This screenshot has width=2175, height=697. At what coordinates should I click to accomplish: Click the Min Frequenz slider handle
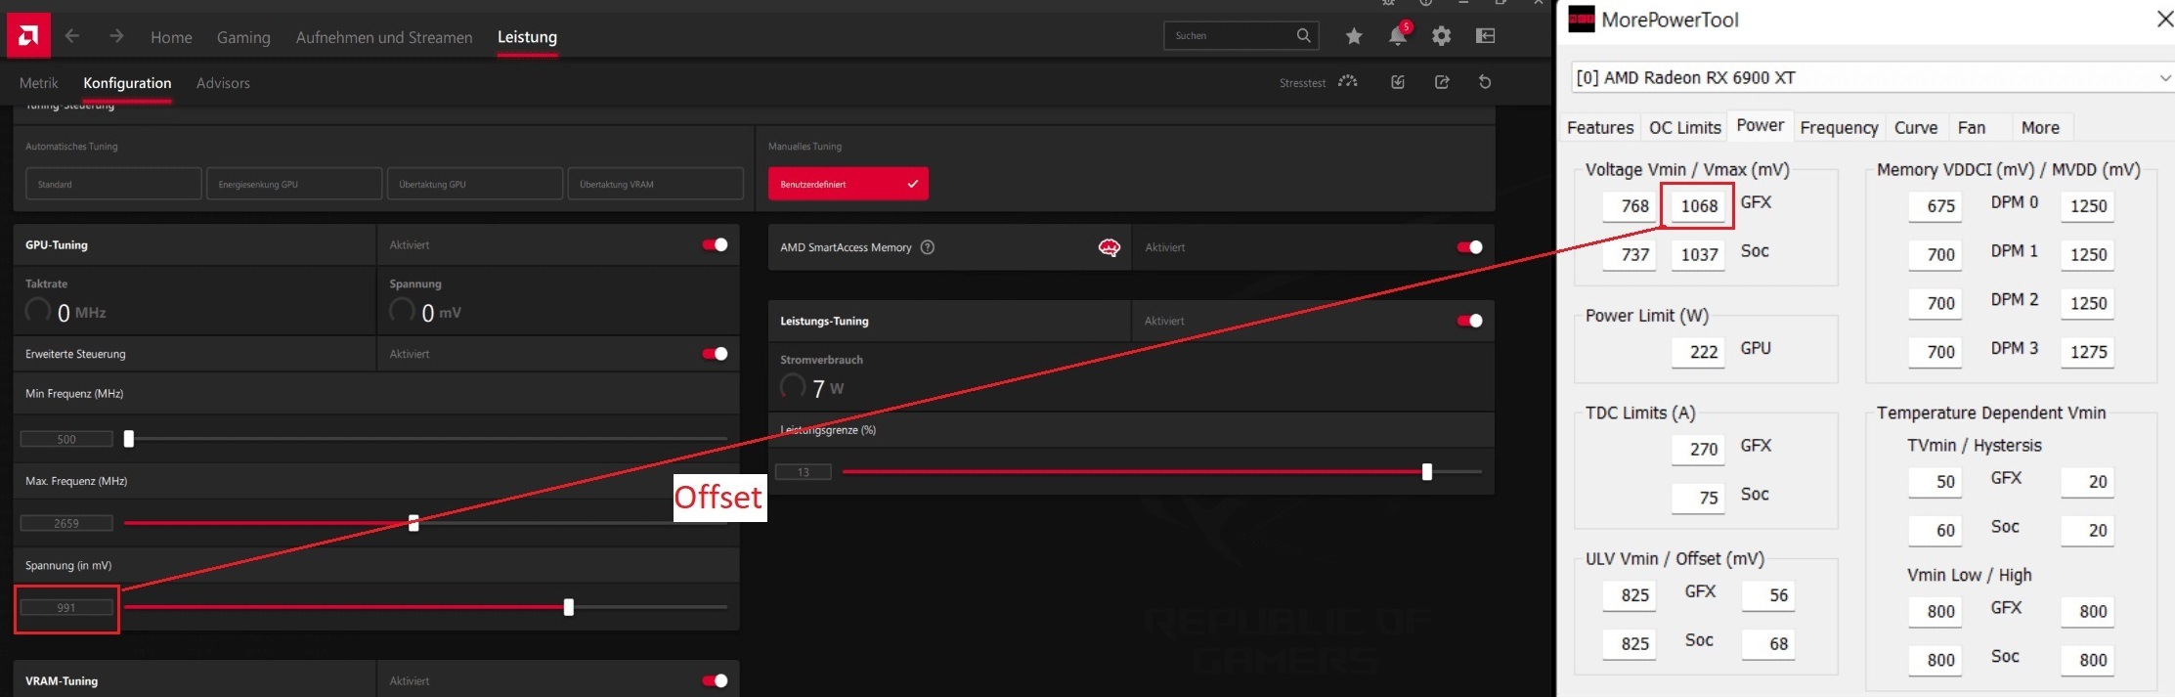[128, 439]
